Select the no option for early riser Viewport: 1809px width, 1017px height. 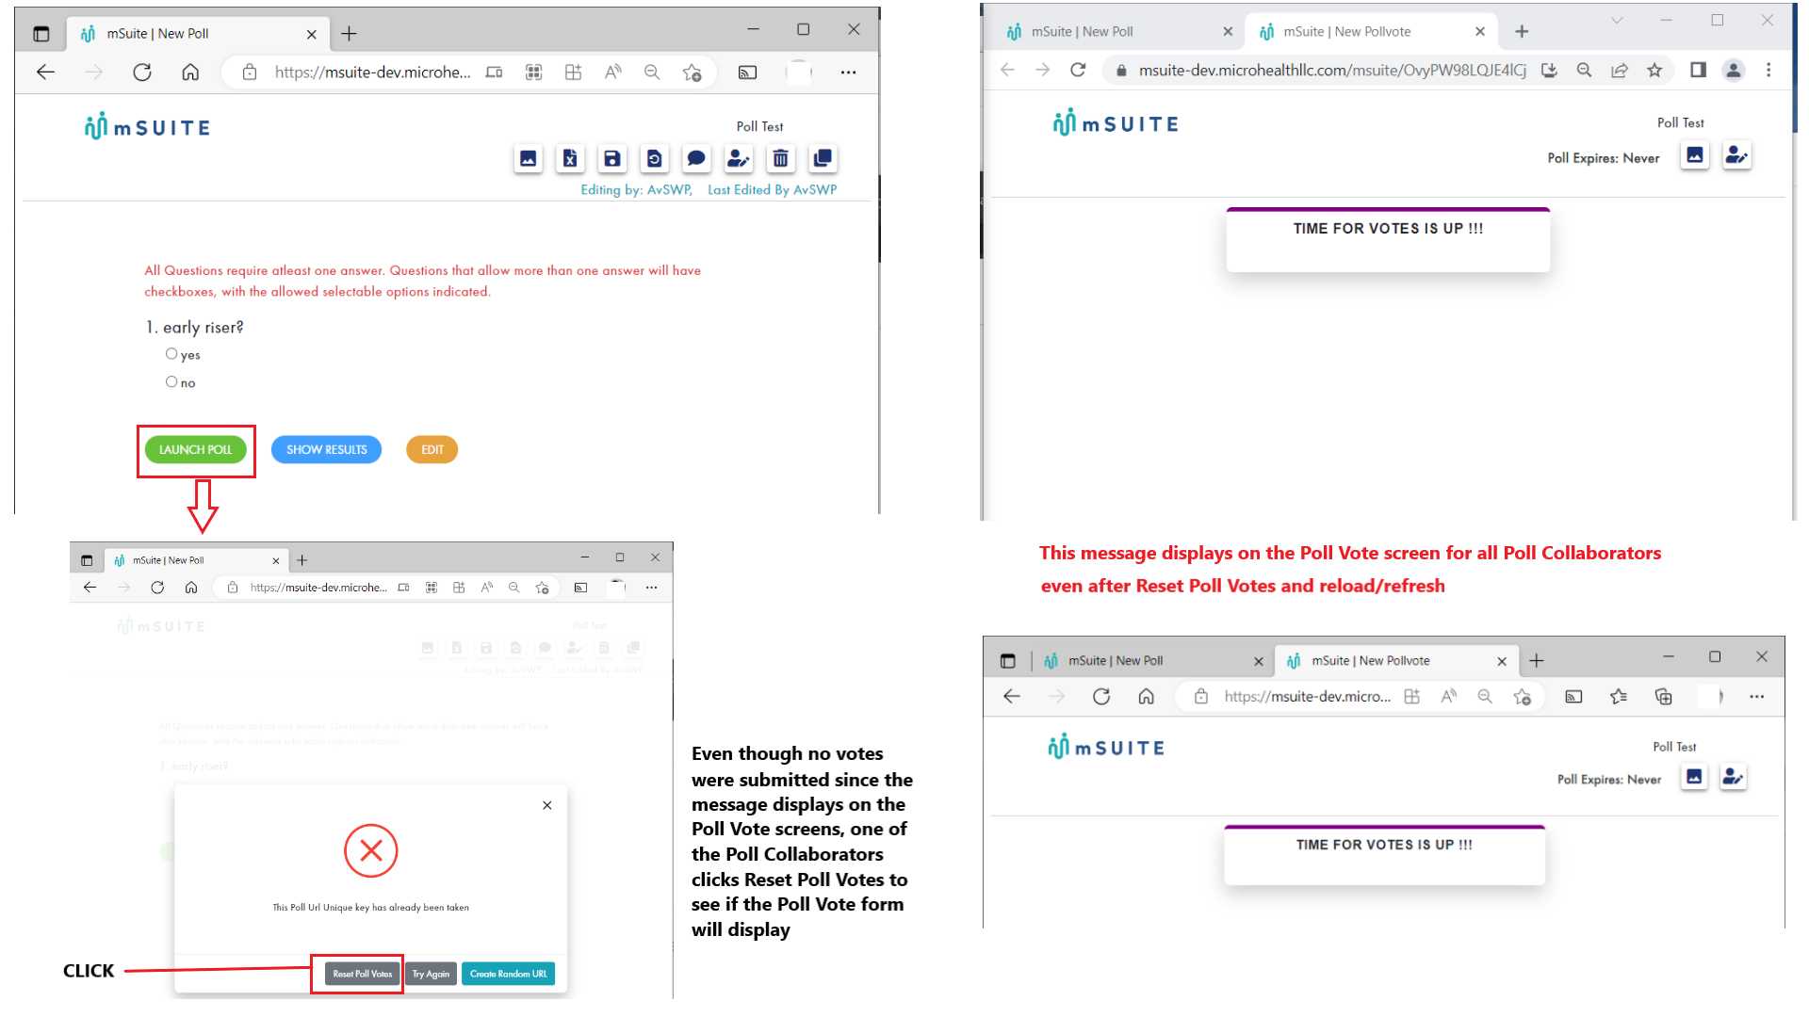tap(171, 381)
